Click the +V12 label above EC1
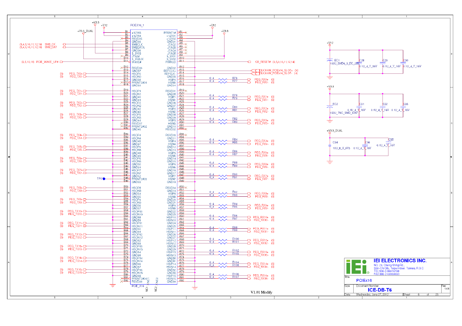The image size is (462, 326). click(330, 43)
